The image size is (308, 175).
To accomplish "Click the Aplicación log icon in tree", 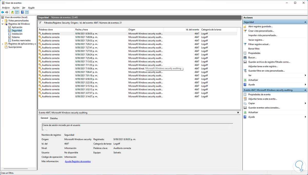I will coord(10,27).
